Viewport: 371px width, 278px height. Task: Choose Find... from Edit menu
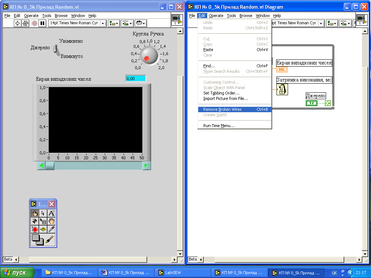point(234,66)
